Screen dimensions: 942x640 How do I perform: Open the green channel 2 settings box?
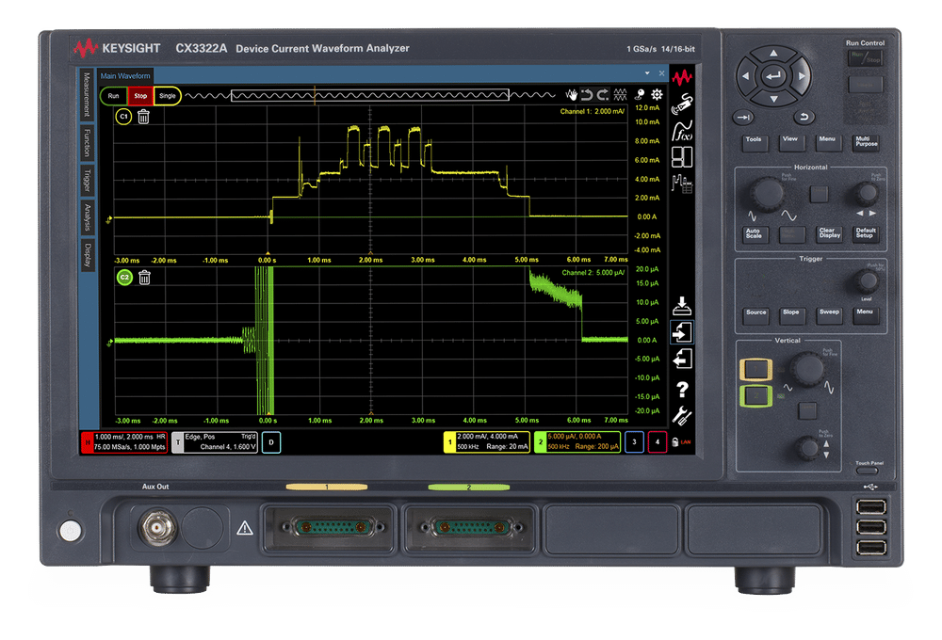pyautogui.click(x=577, y=442)
